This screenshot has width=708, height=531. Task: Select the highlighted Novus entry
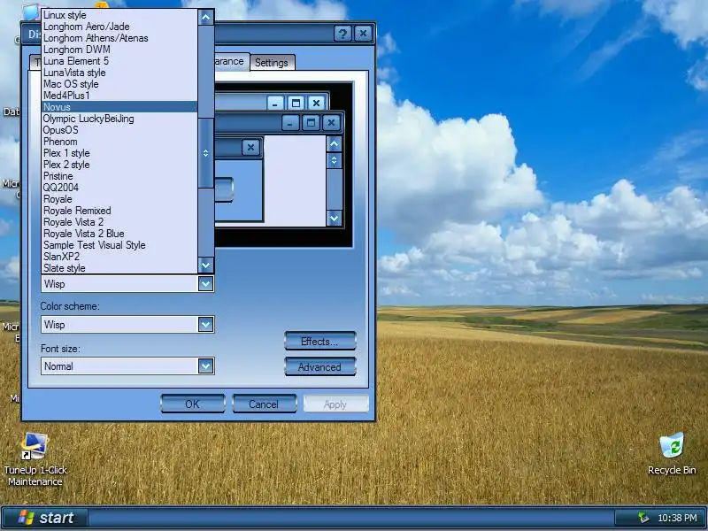coord(119,107)
